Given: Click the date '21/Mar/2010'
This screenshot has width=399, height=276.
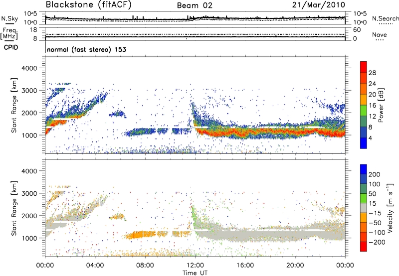Looking at the screenshot, I should [x=319, y=5].
